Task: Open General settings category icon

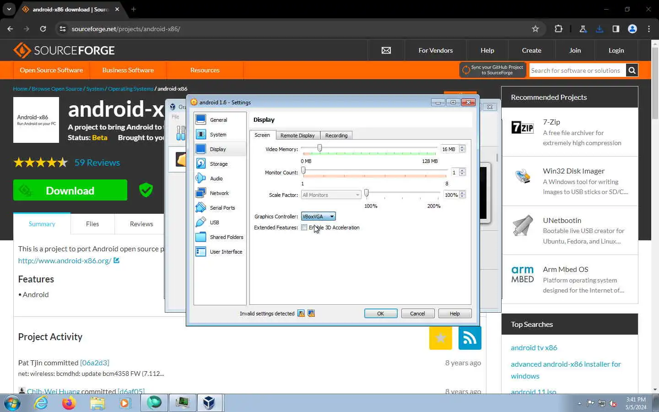Action: (200, 119)
